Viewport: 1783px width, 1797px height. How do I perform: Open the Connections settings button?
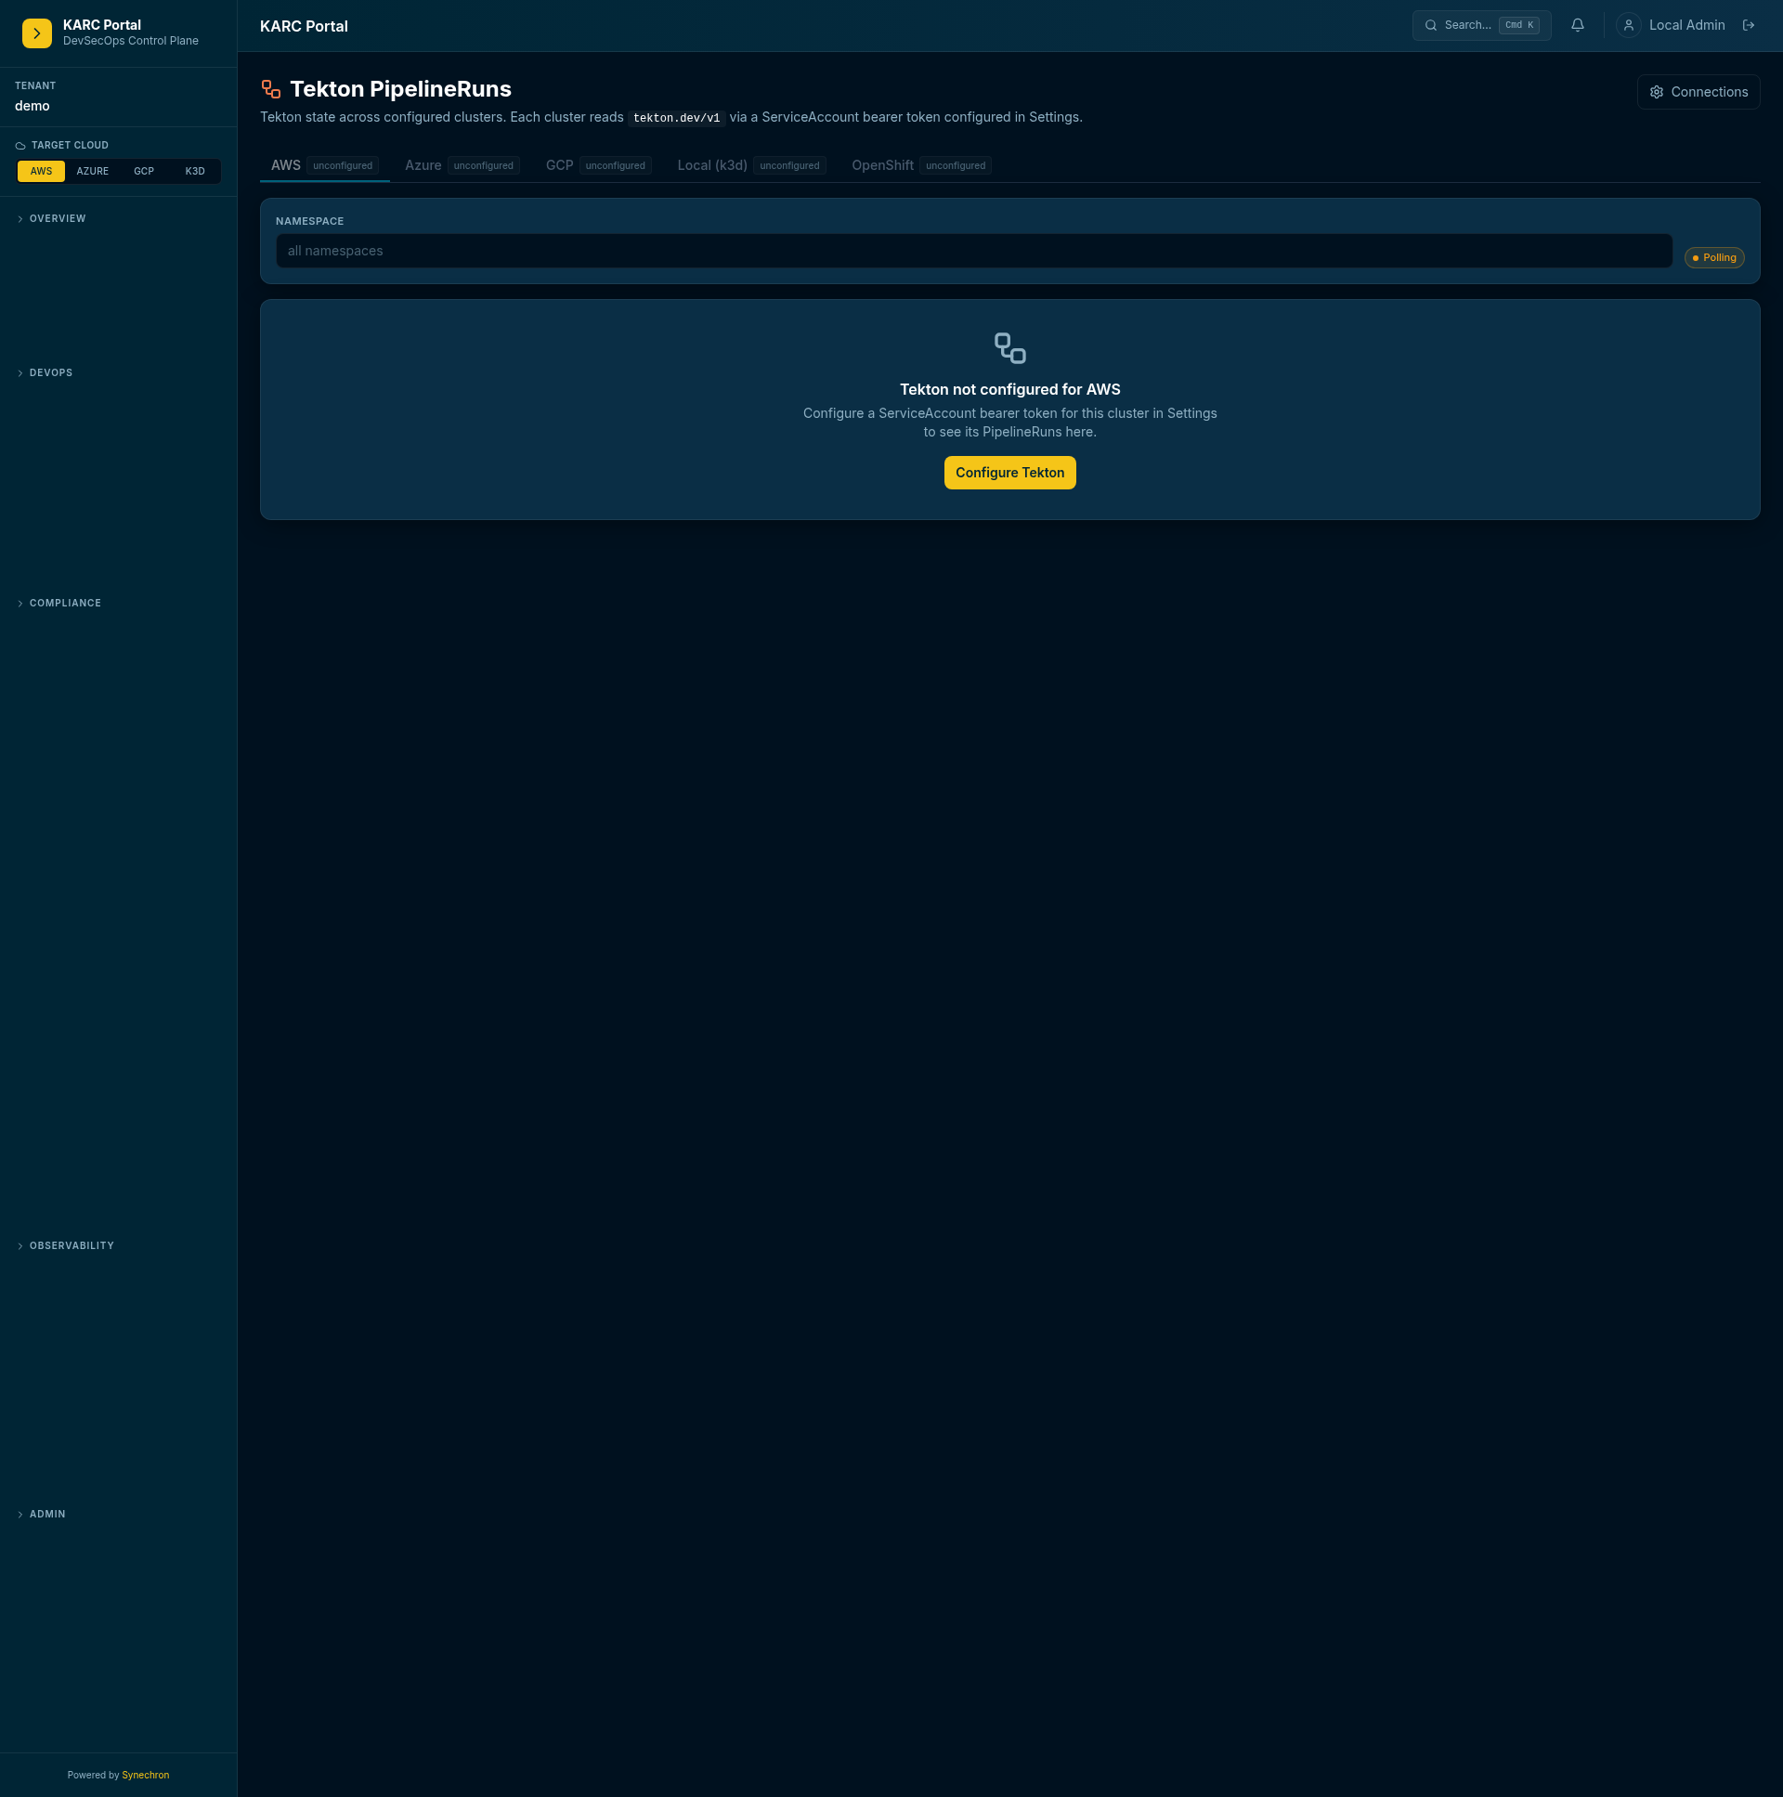point(1698,92)
